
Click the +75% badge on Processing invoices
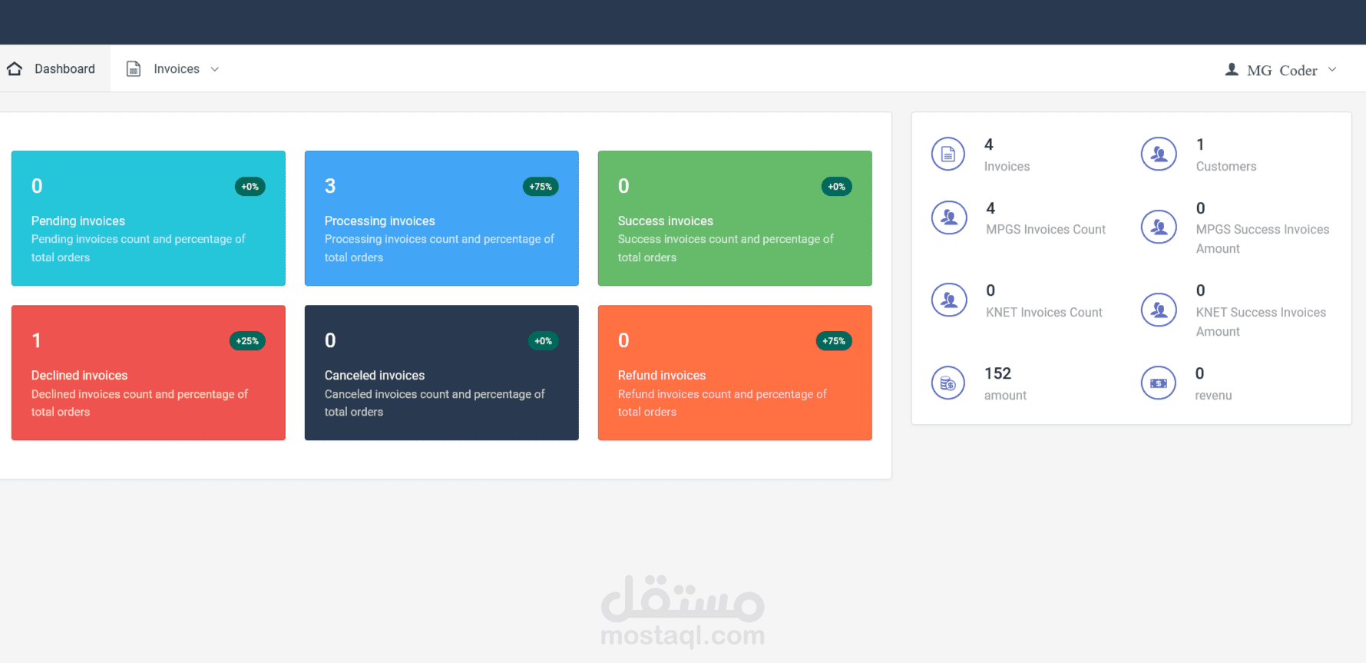coord(541,187)
